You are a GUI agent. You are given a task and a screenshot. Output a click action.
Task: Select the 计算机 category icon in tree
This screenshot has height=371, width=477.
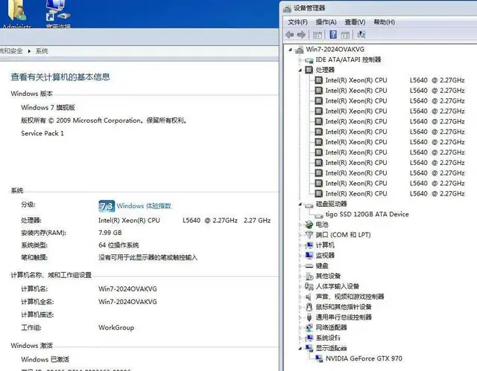(x=309, y=245)
